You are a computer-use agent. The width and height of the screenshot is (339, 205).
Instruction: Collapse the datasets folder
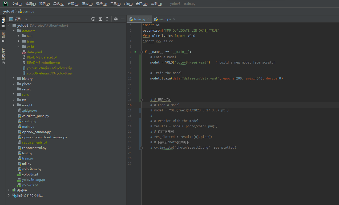pyautogui.click(x=14, y=31)
